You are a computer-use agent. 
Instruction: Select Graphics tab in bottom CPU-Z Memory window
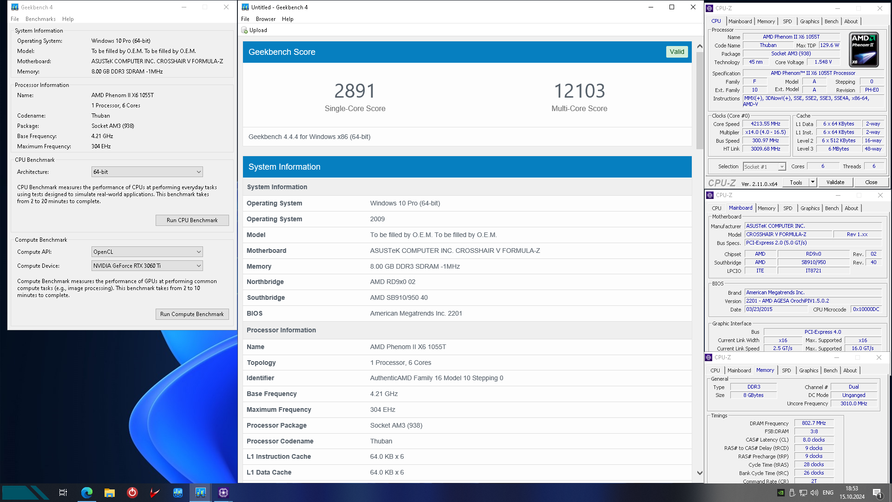(x=809, y=370)
